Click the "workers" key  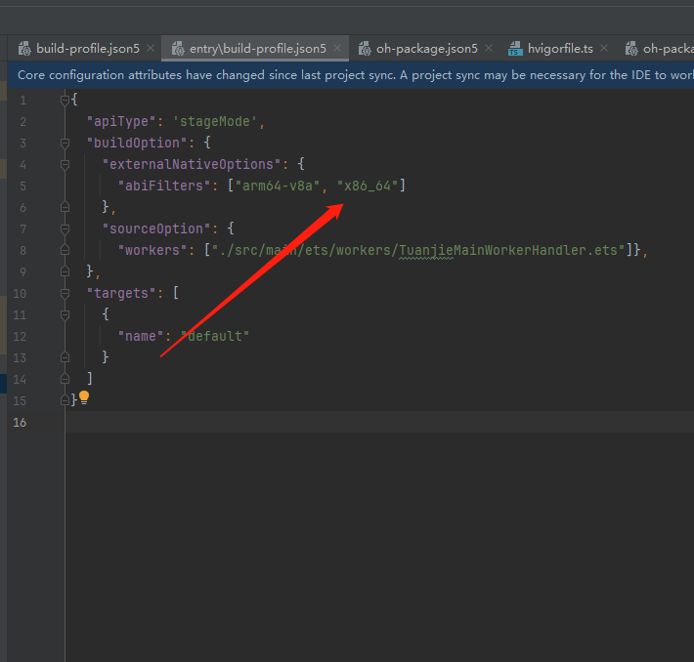point(152,250)
